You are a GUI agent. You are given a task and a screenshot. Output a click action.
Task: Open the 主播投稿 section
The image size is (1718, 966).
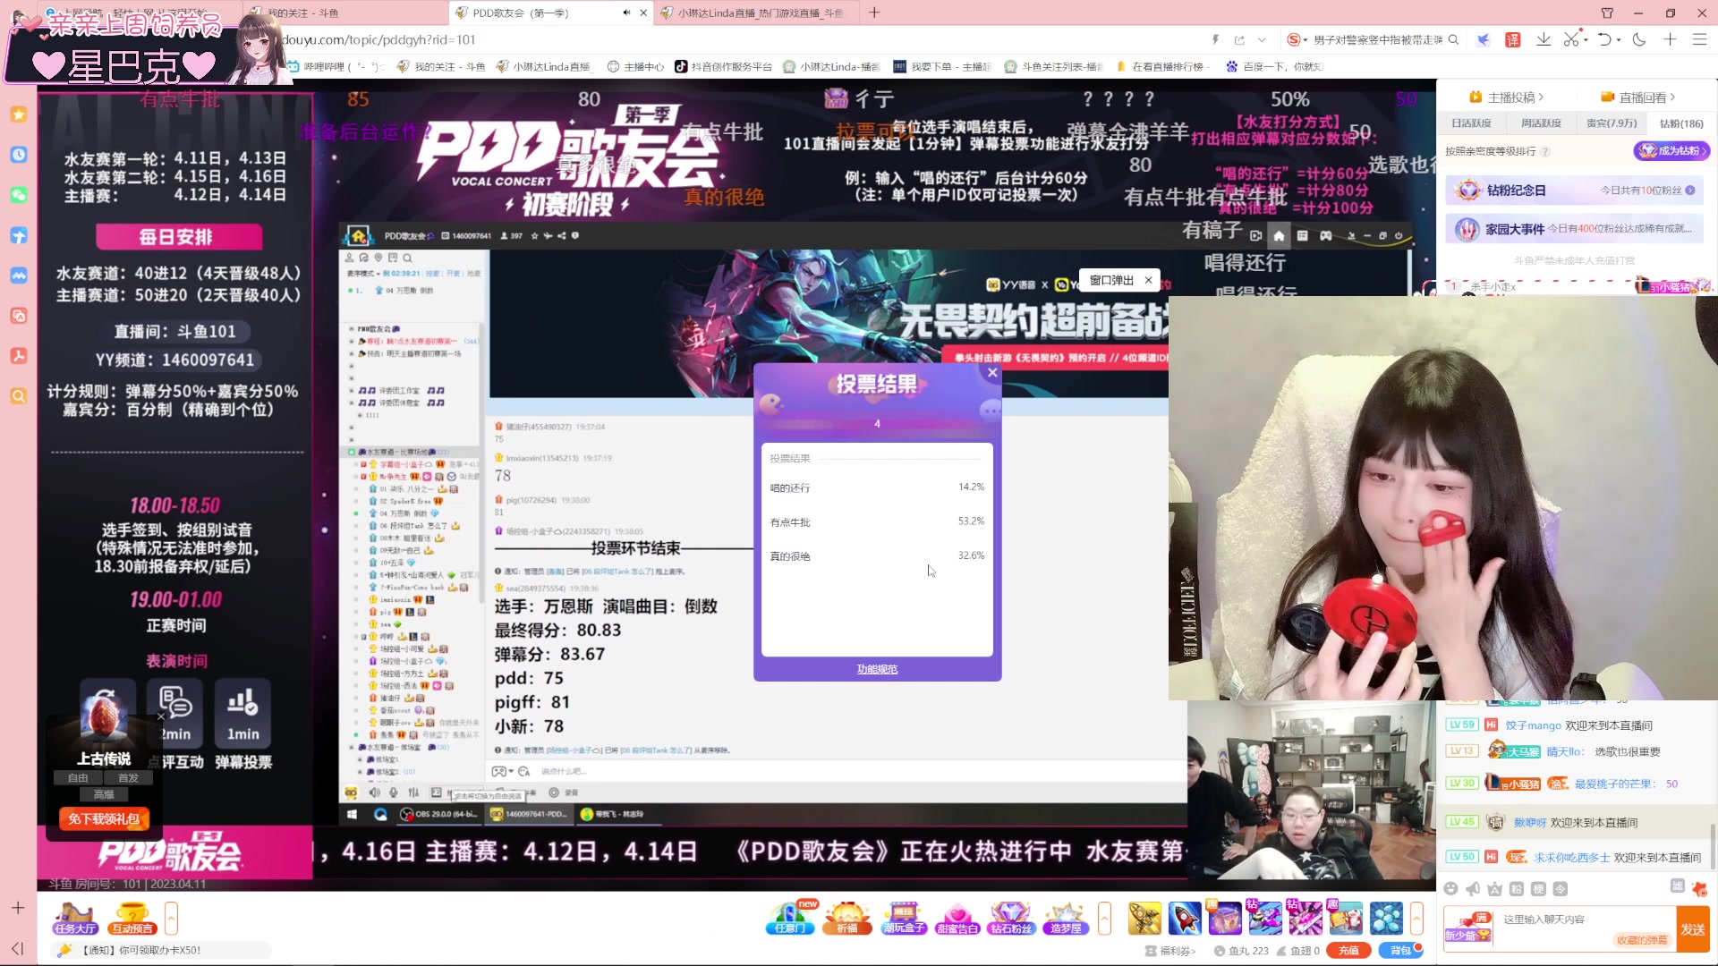(x=1507, y=97)
